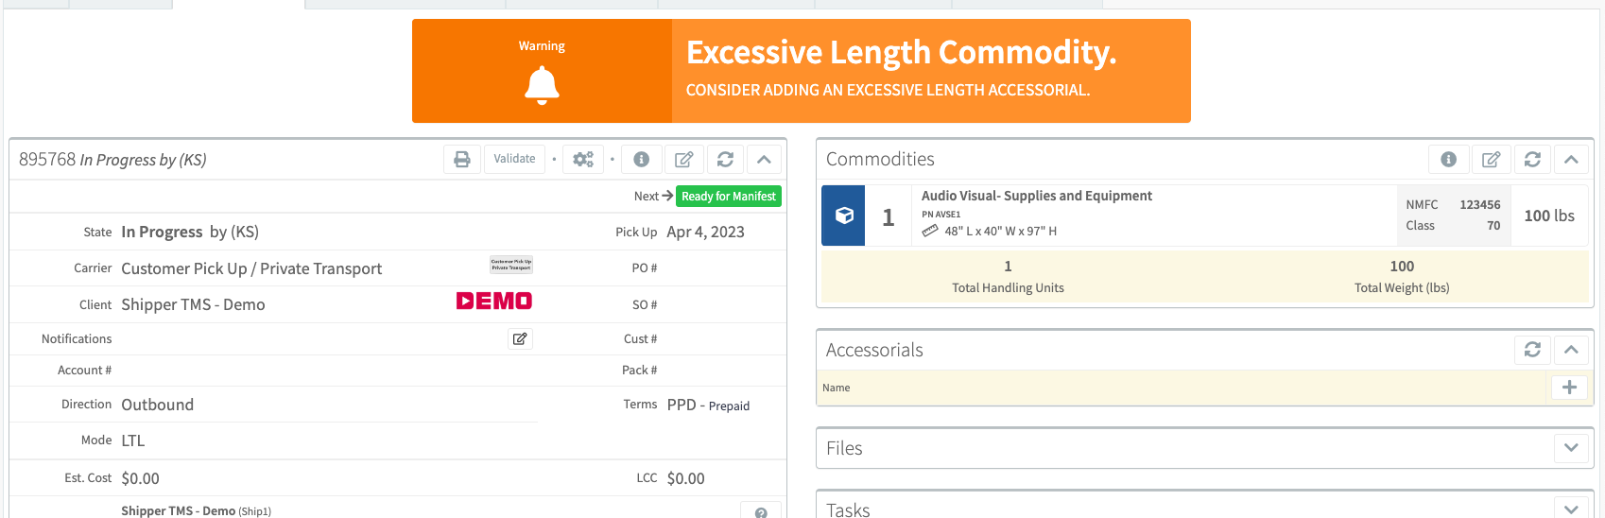Click the help question mark icon

click(x=761, y=511)
